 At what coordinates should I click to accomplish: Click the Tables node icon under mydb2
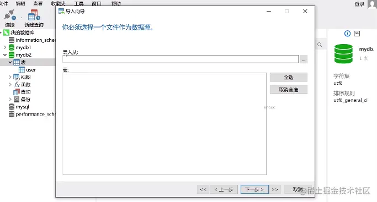tap(17, 62)
